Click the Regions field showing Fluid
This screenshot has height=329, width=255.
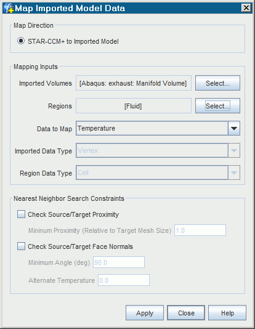click(134, 106)
